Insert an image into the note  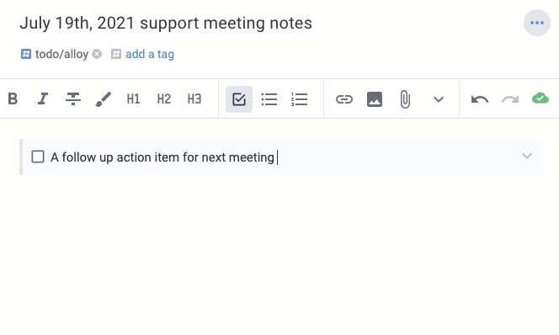click(x=375, y=99)
